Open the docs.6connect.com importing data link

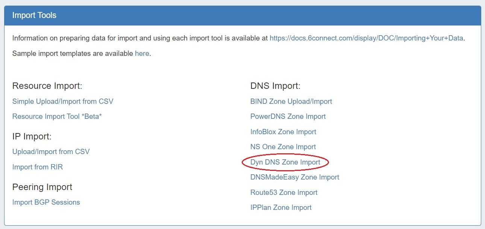366,38
